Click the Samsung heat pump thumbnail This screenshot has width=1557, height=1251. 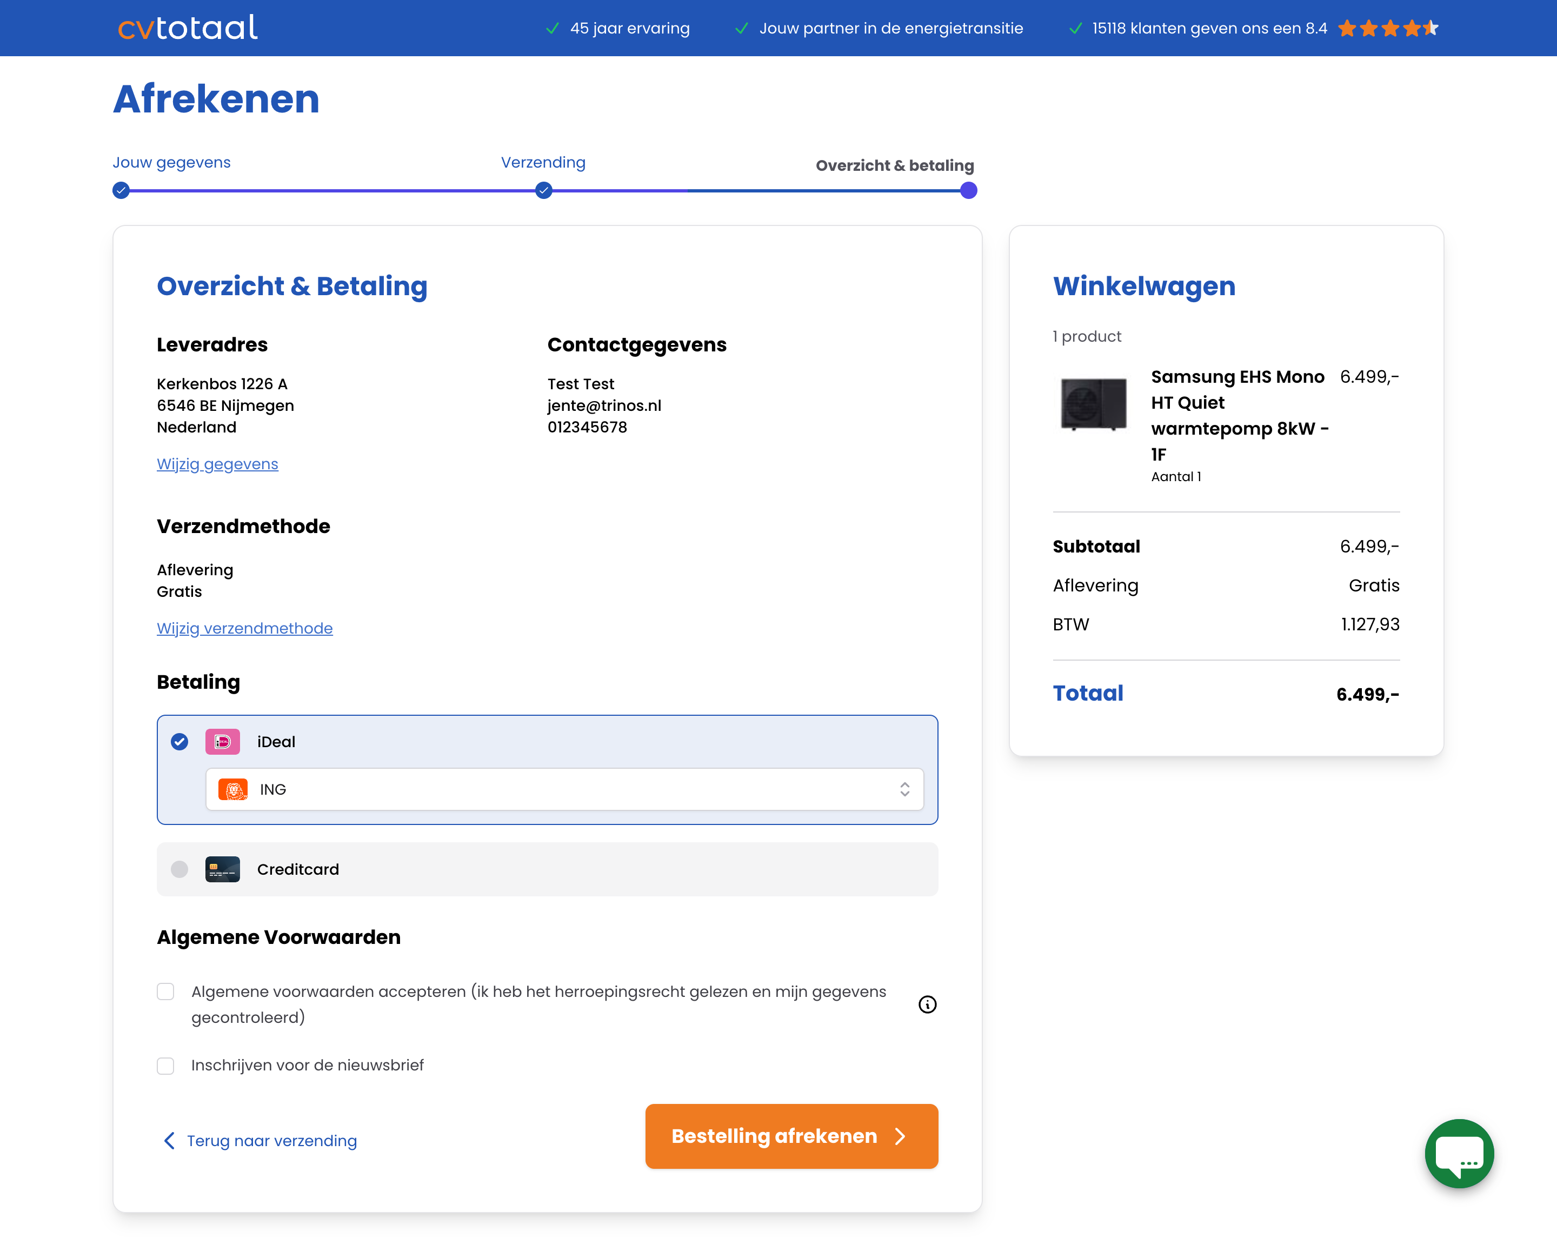click(x=1093, y=403)
